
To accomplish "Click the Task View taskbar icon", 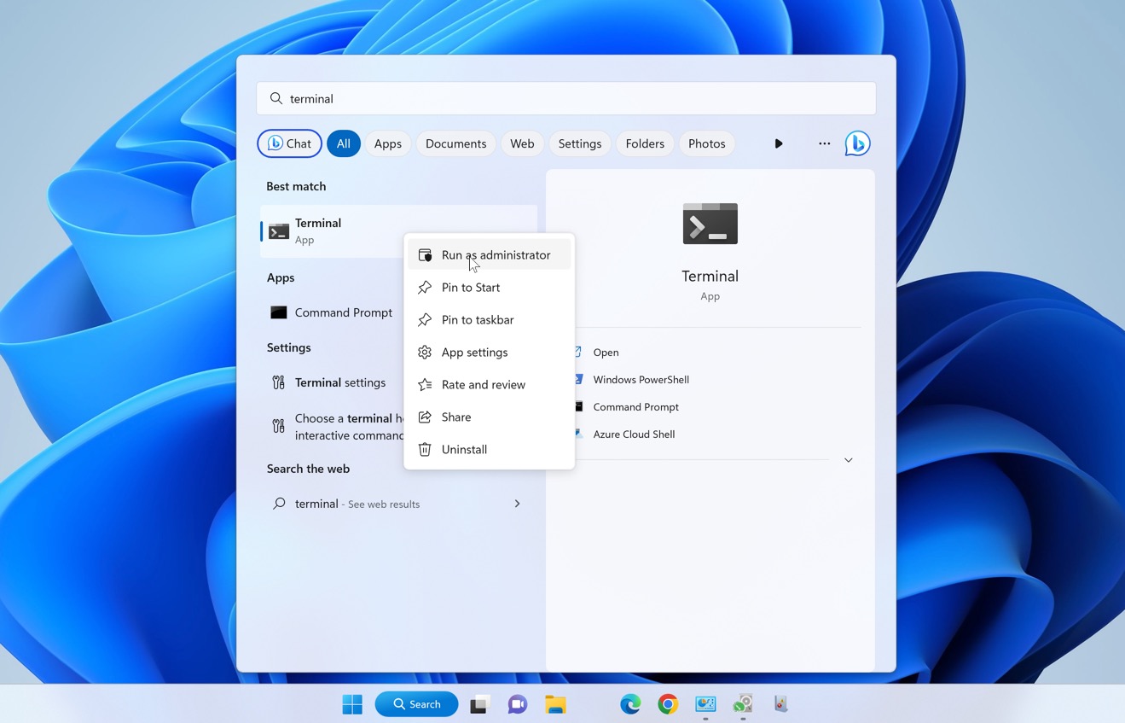I will pos(479,704).
